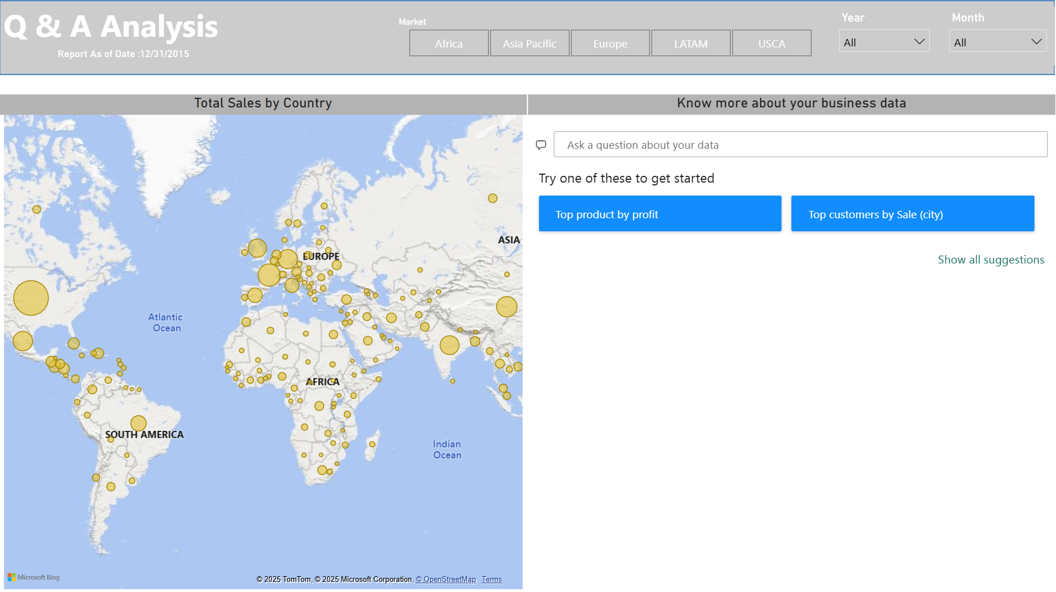Viewport: 1056px width, 592px height.
Task: Click the "Know more about your business data" header
Action: click(x=791, y=103)
